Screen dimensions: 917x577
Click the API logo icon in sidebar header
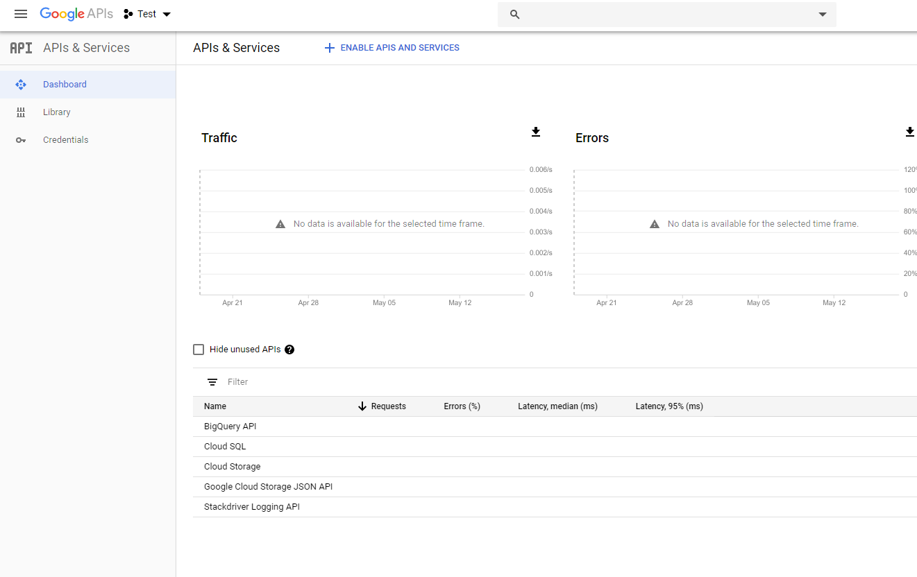click(x=22, y=48)
